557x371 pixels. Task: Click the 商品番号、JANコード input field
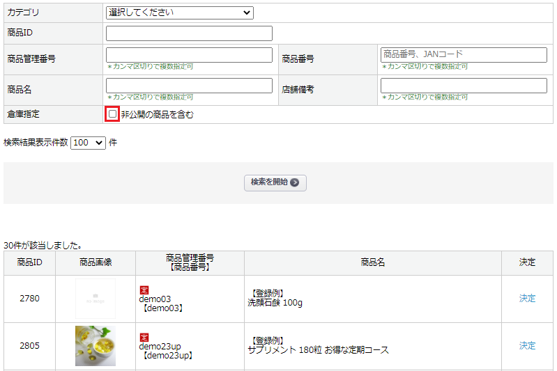coord(464,55)
